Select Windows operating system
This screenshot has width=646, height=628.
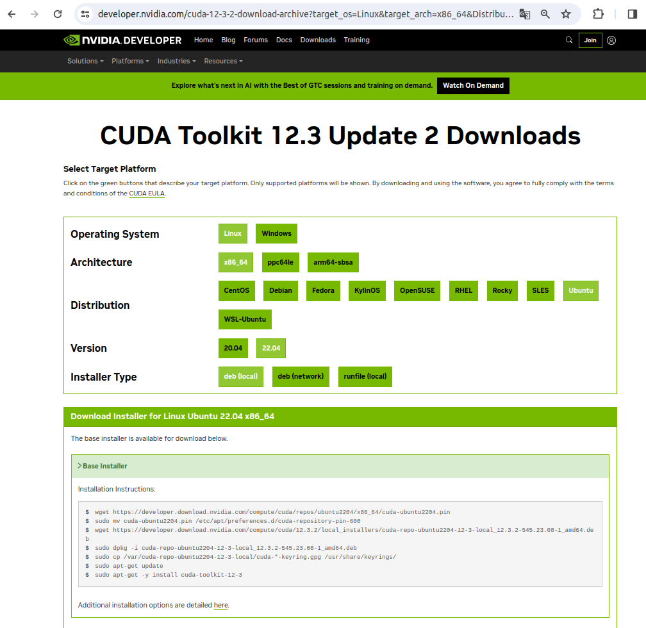tap(276, 234)
